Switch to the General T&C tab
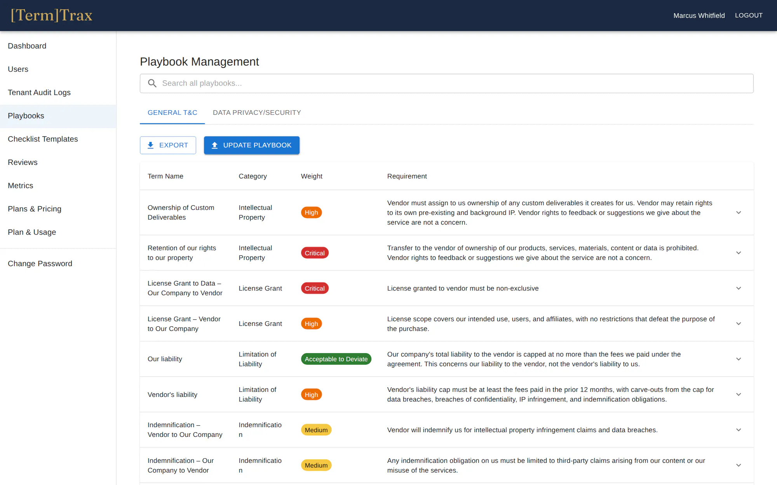 pyautogui.click(x=172, y=113)
